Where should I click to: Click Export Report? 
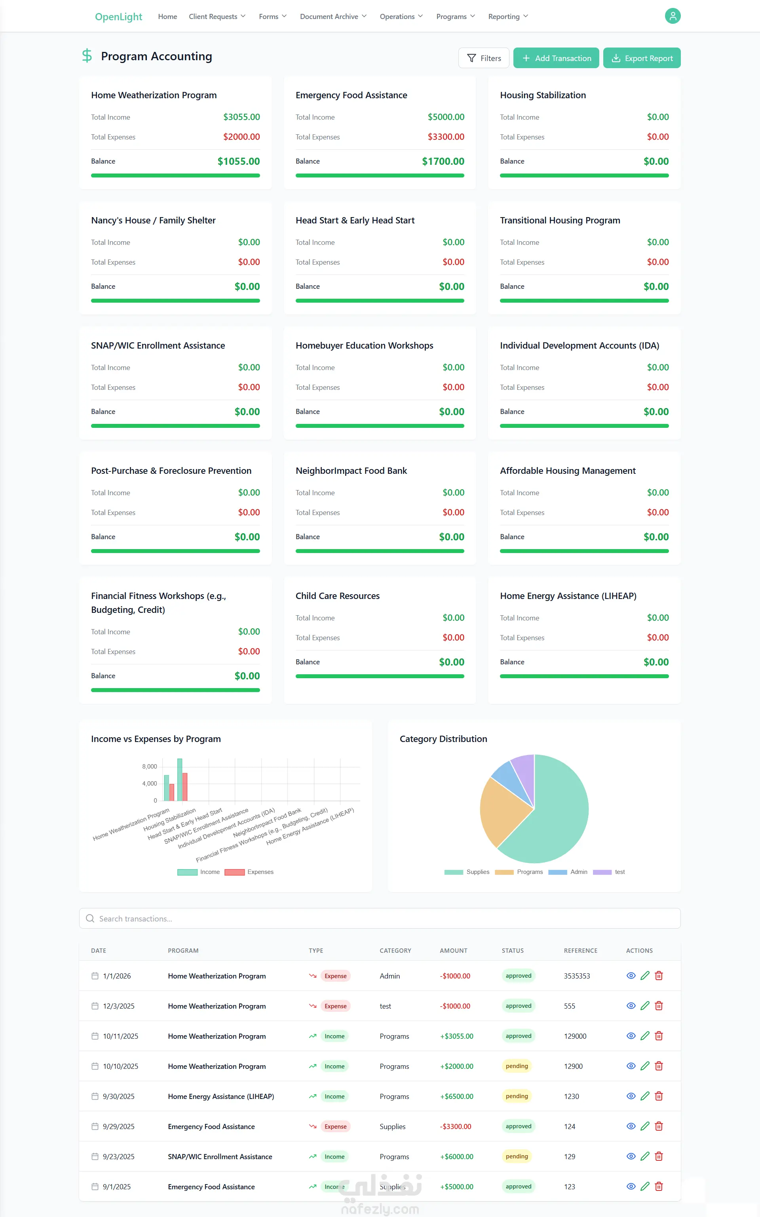click(x=642, y=58)
